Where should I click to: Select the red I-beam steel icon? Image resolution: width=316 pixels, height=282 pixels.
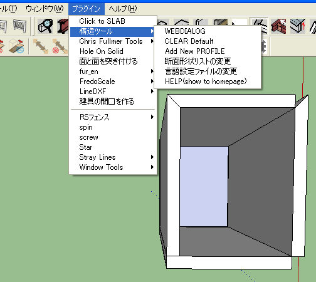pyautogui.click(x=63, y=26)
